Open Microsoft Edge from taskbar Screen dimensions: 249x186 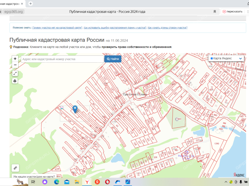56,182
